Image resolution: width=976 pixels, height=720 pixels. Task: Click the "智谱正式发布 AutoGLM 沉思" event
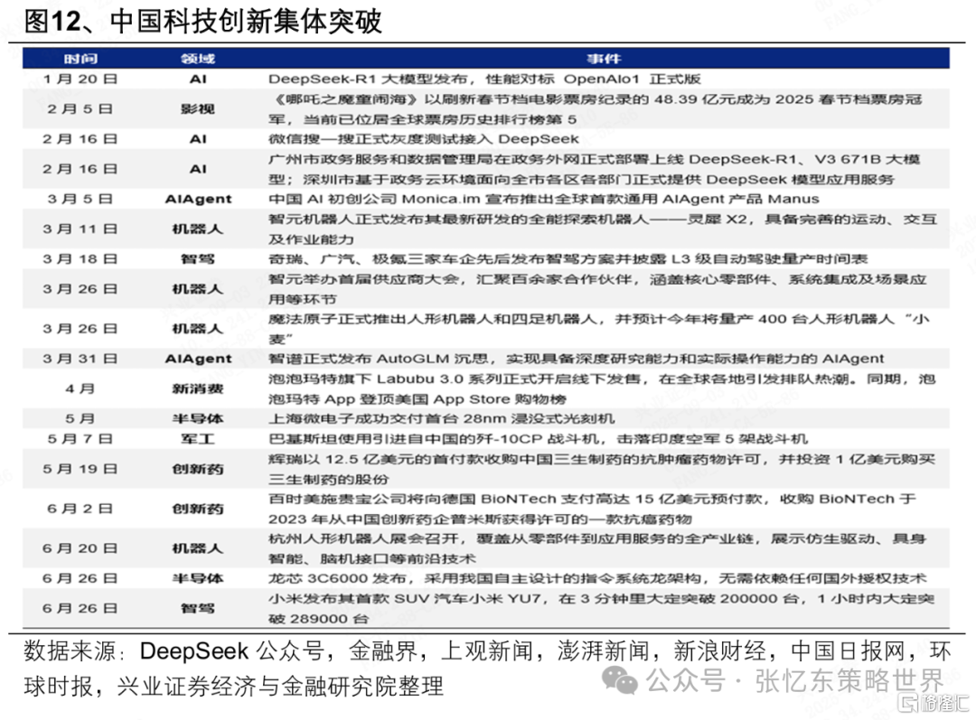(576, 359)
